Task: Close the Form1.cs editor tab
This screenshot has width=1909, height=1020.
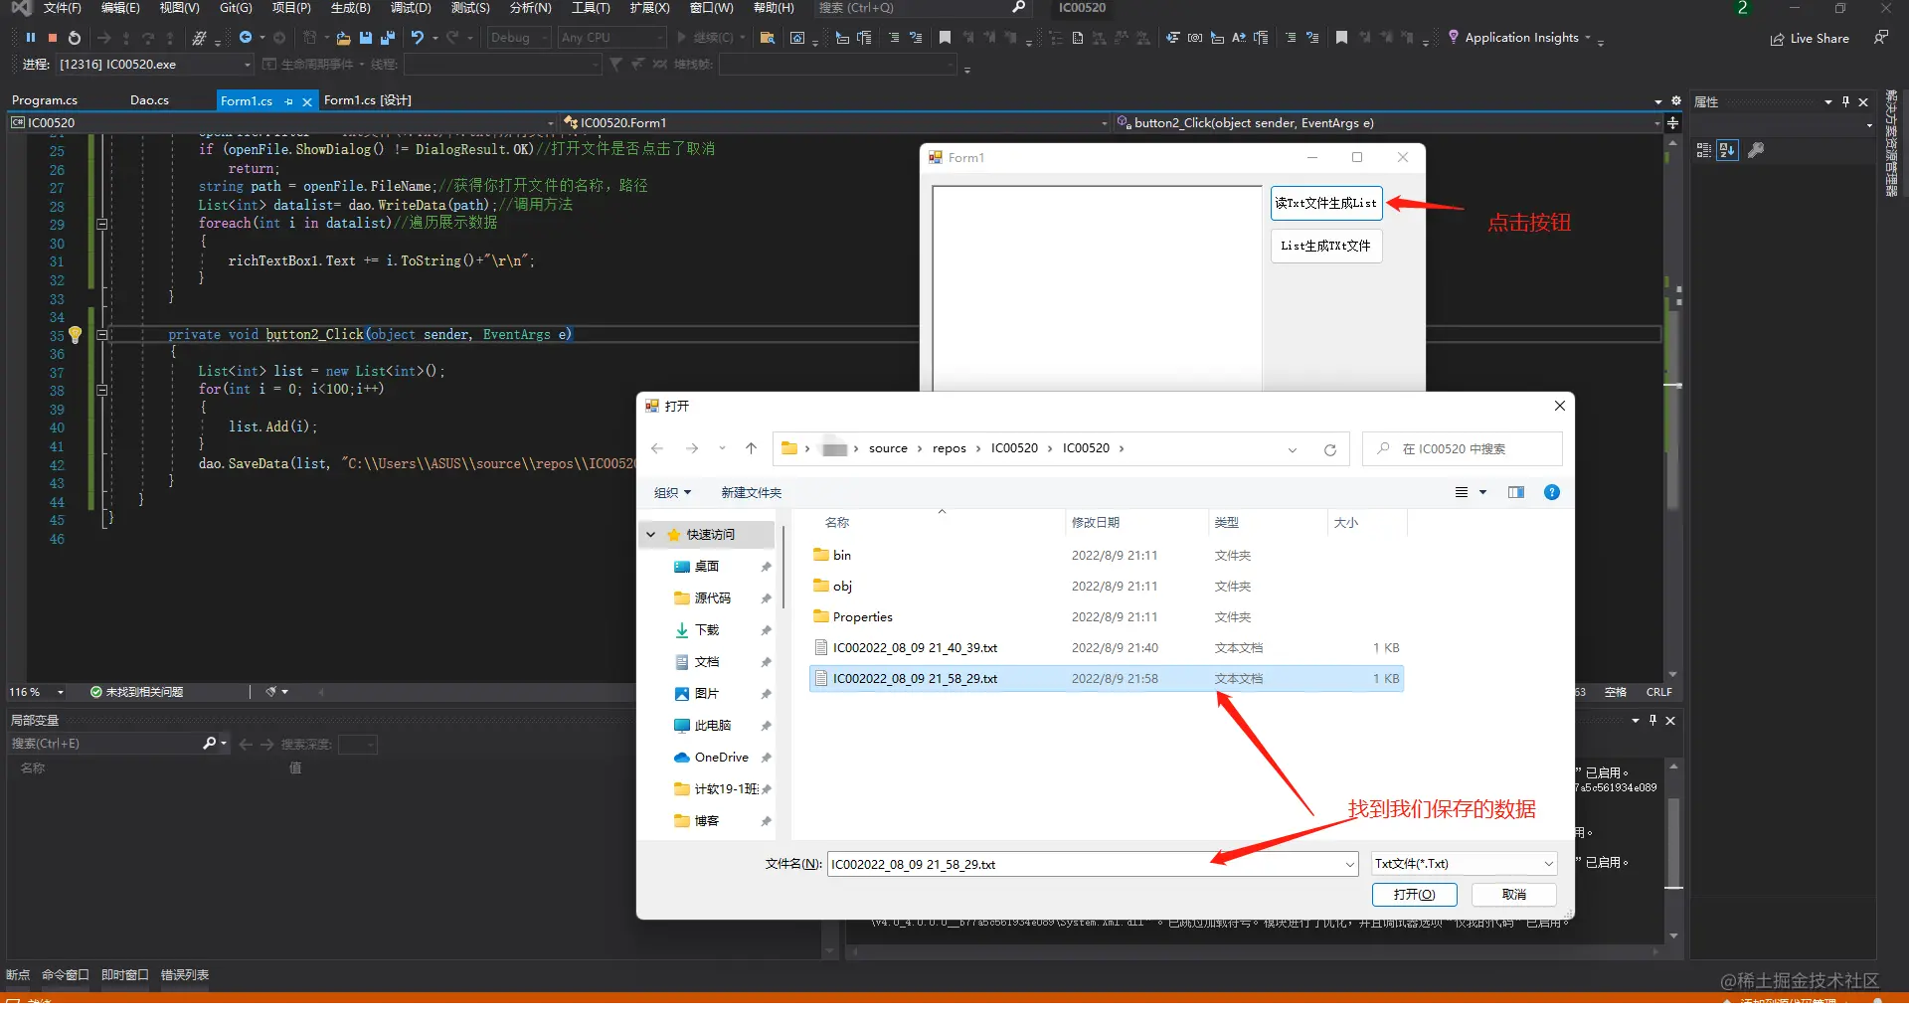Action: 307,101
